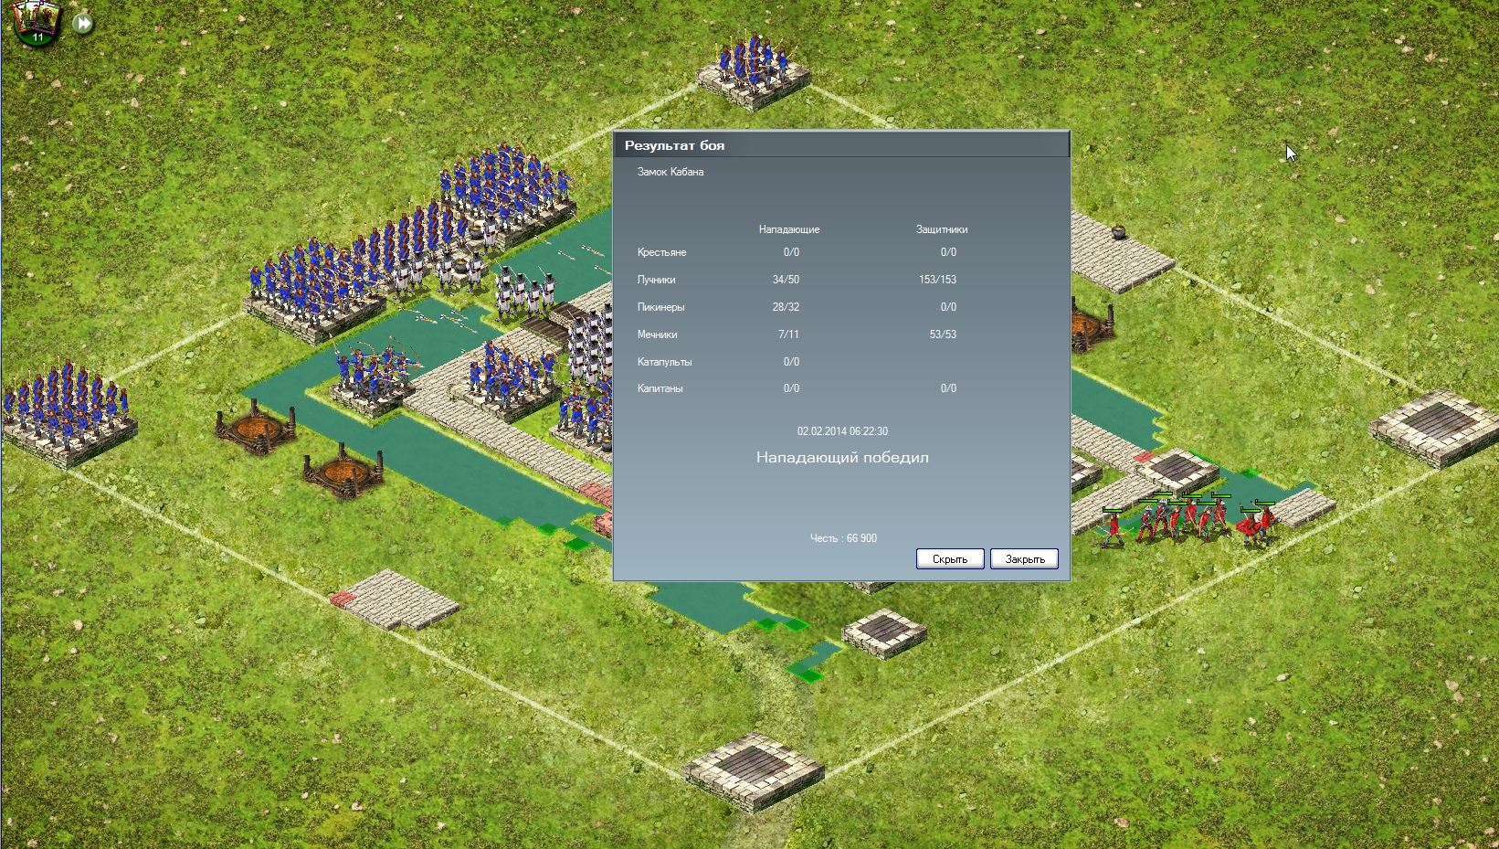Click the Защитники column header
The height and width of the screenshot is (849, 1499).
click(942, 229)
